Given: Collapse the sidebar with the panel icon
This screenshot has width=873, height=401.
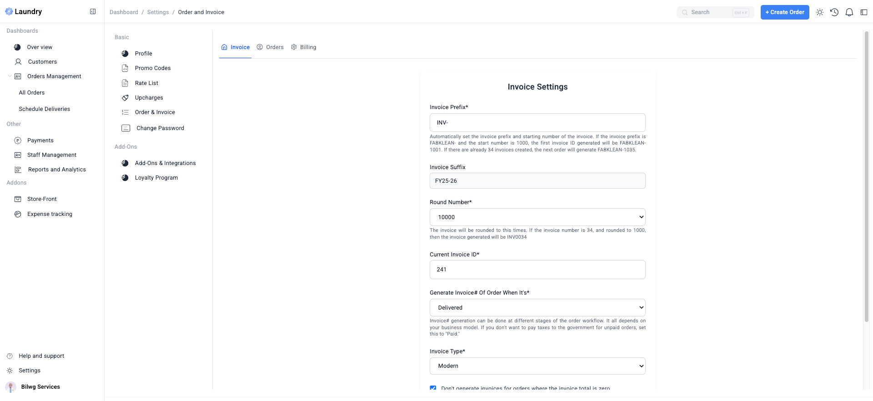Looking at the screenshot, I should (93, 11).
